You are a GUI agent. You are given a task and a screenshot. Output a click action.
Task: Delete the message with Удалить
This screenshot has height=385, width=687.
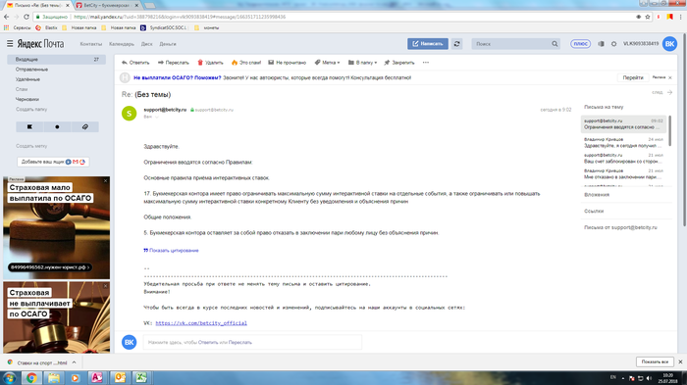[x=210, y=63]
